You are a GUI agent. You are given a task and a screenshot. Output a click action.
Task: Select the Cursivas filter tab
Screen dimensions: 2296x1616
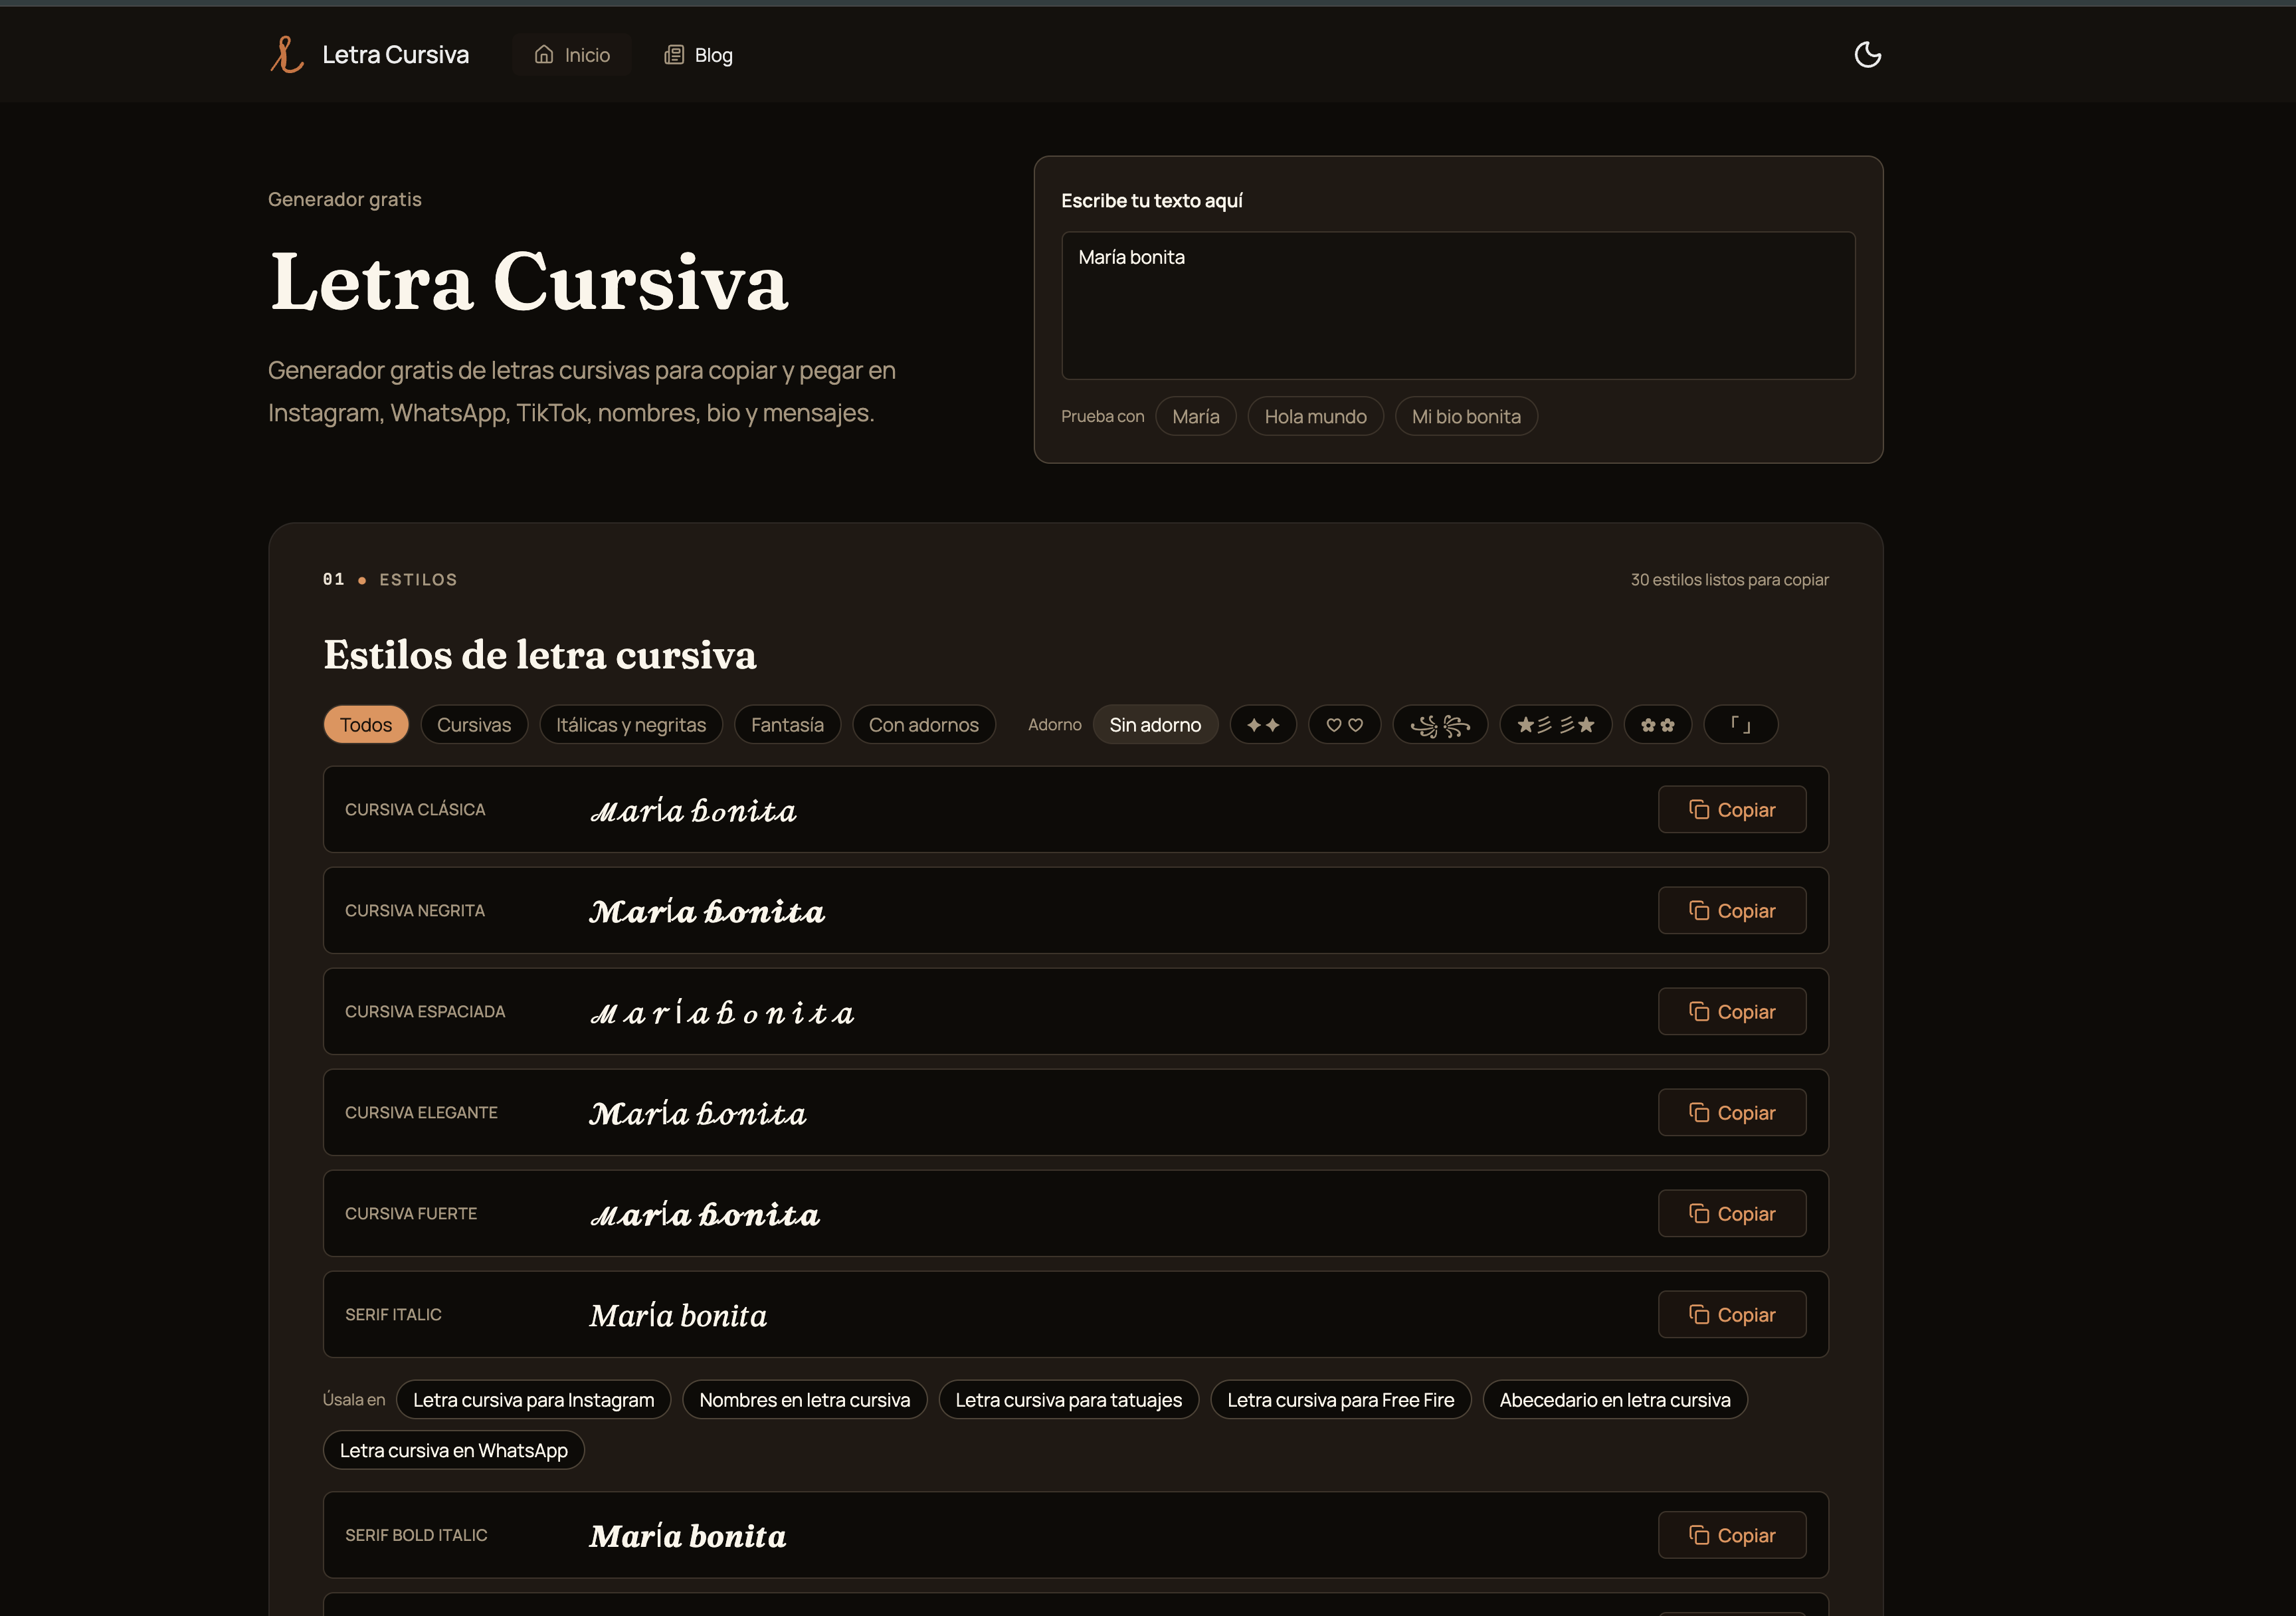474,725
